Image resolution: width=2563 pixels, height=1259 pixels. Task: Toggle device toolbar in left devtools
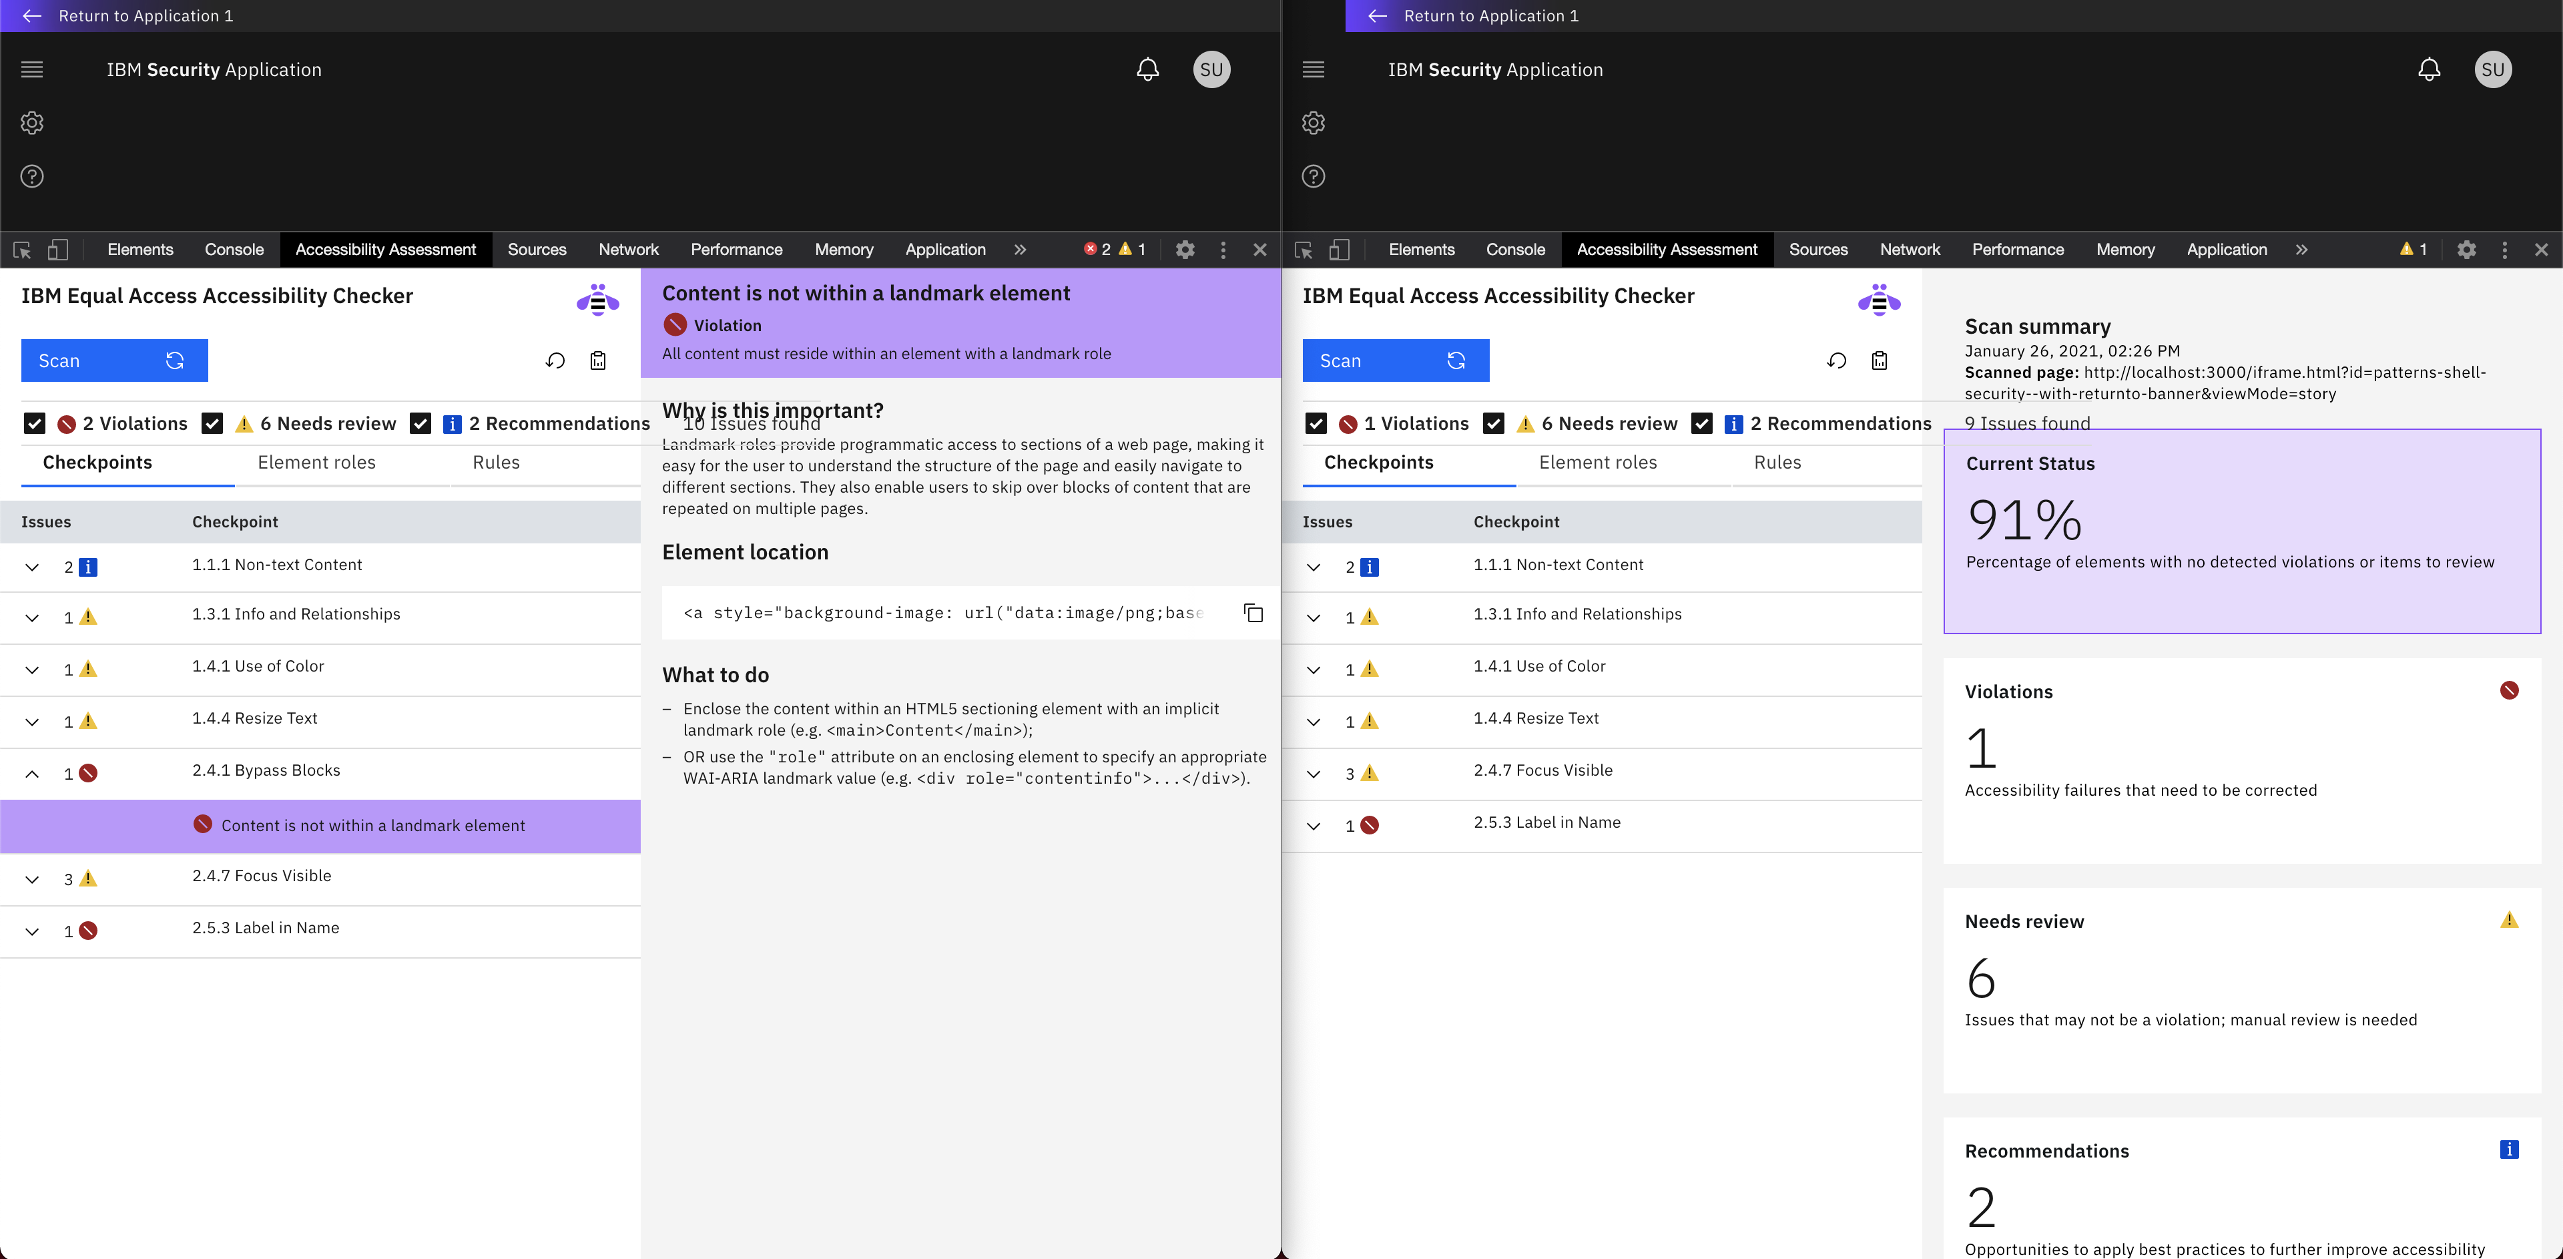pos(57,250)
